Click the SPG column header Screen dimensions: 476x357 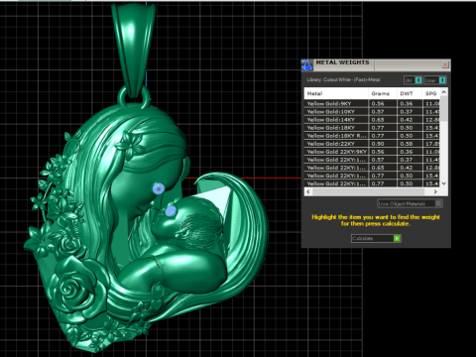431,93
